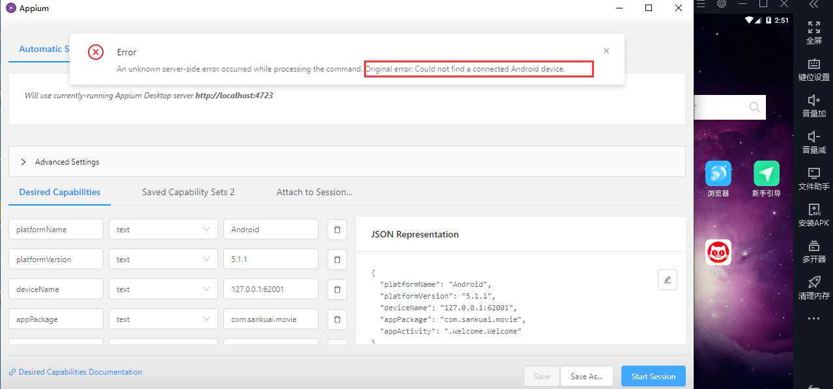Open type dropdown for platformName row
Screen dimensions: 833x389
tap(163, 230)
